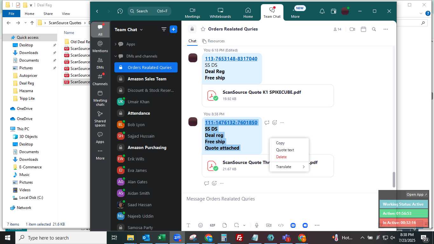Open DMs in chat sidebar
The width and height of the screenshot is (434, 244).
click(100, 63)
